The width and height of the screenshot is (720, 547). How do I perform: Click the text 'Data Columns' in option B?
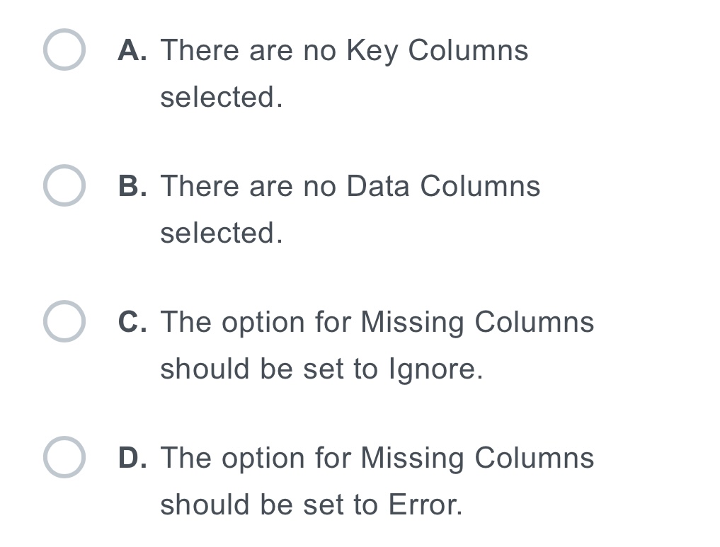tap(441, 185)
